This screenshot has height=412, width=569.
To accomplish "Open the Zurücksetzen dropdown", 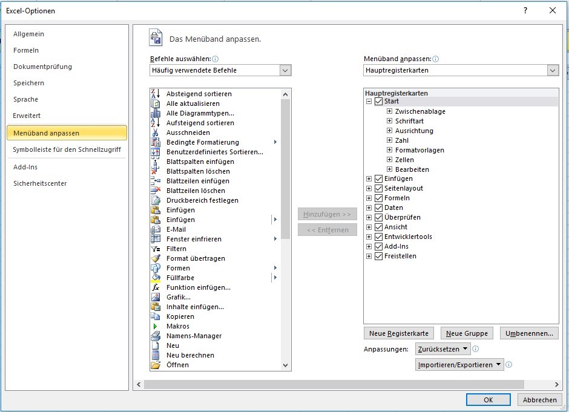I will (442, 349).
